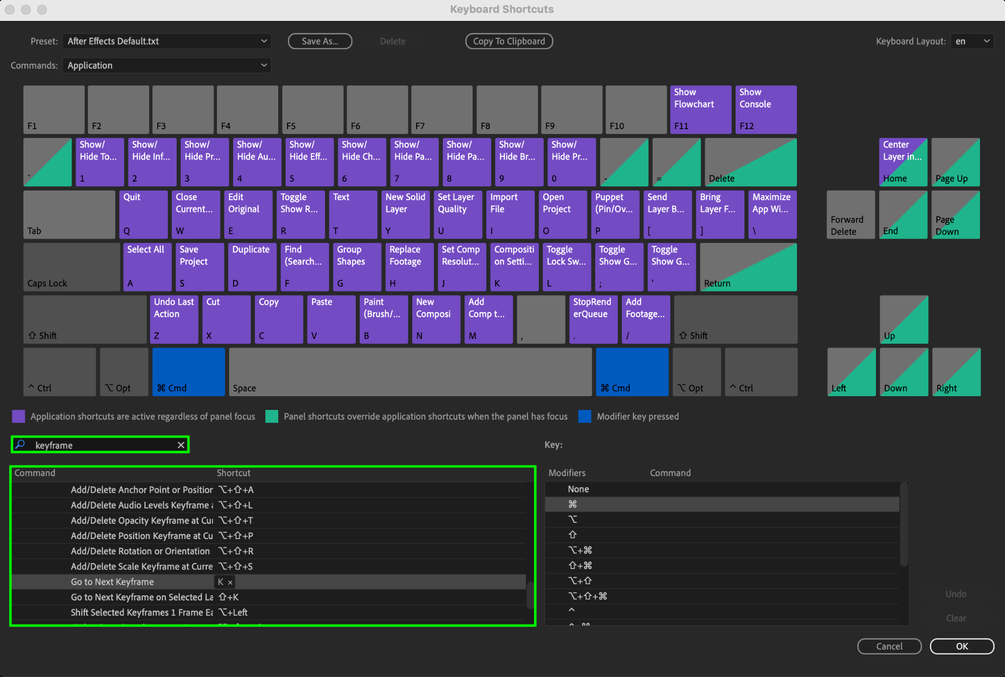Toggle the left Shift modifier key
Viewport: 1005px width, 677px height.
tap(84, 319)
